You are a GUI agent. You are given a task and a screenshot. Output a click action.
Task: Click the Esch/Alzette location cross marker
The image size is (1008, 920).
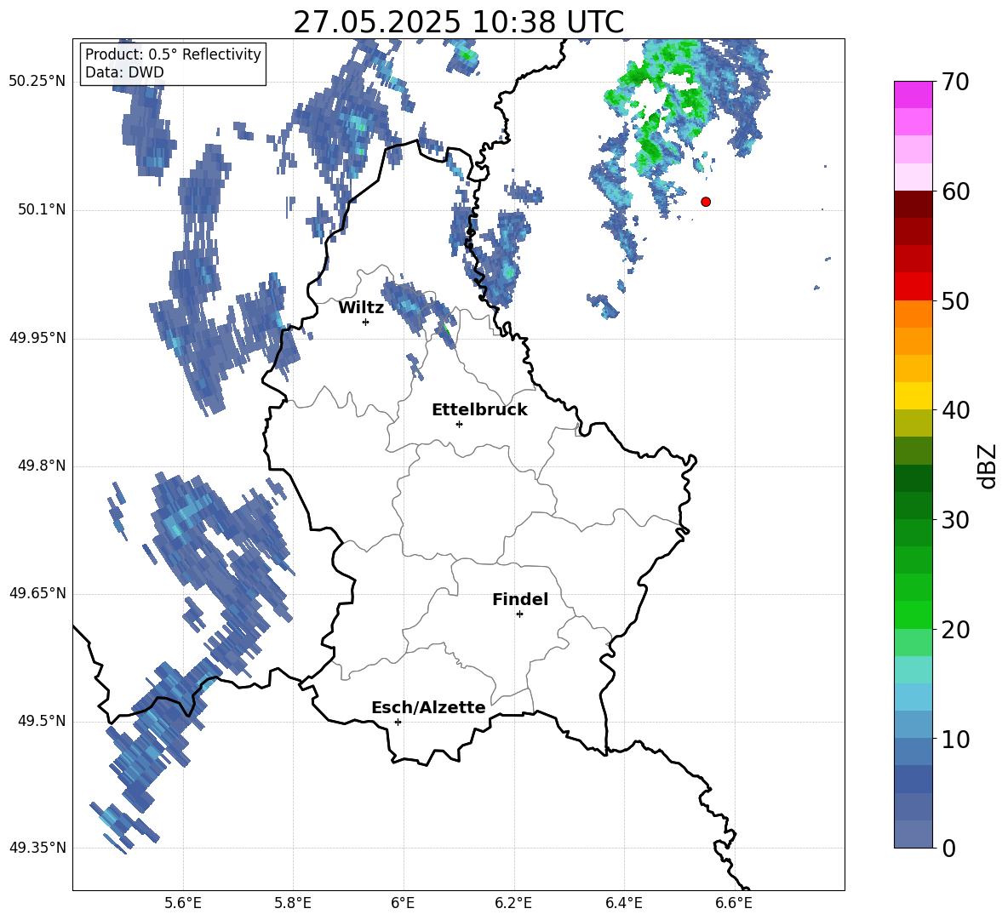coord(398,722)
